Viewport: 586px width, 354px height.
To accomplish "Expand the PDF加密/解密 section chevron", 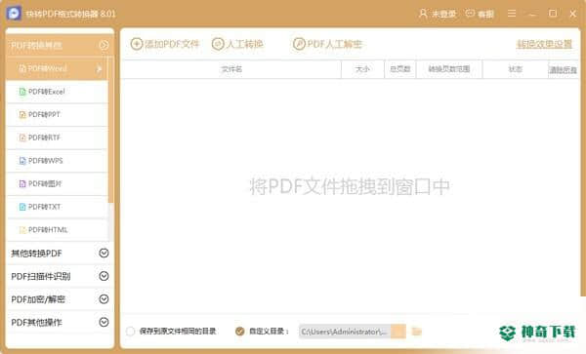I will (104, 299).
